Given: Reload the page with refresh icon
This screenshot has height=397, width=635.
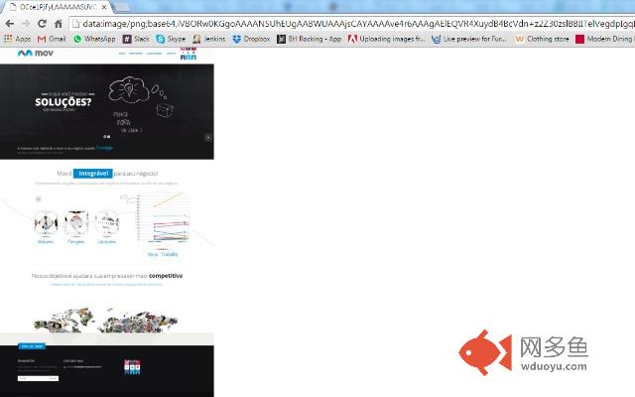Looking at the screenshot, I should tap(42, 24).
